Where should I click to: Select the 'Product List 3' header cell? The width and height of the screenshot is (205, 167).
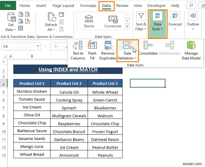[x=105, y=83]
